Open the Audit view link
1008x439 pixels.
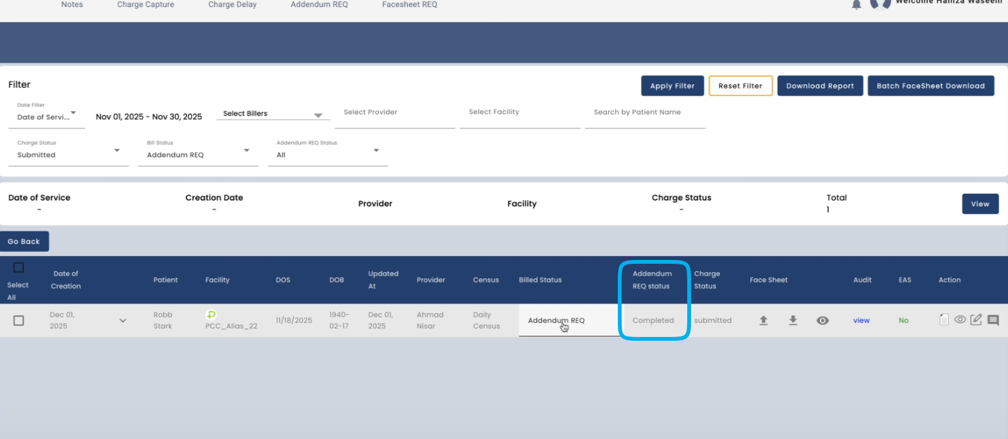tap(861, 320)
